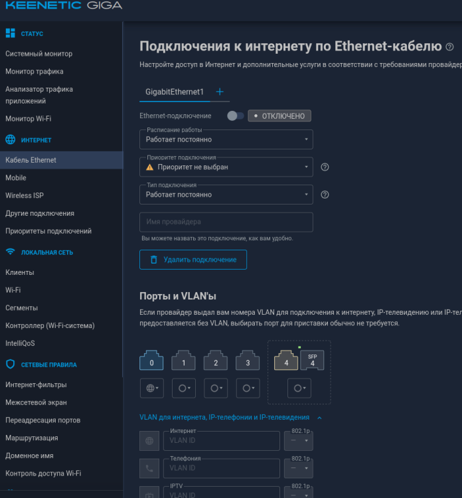Open Переадресация портов menu item
The height and width of the screenshot is (498, 462).
(43, 420)
